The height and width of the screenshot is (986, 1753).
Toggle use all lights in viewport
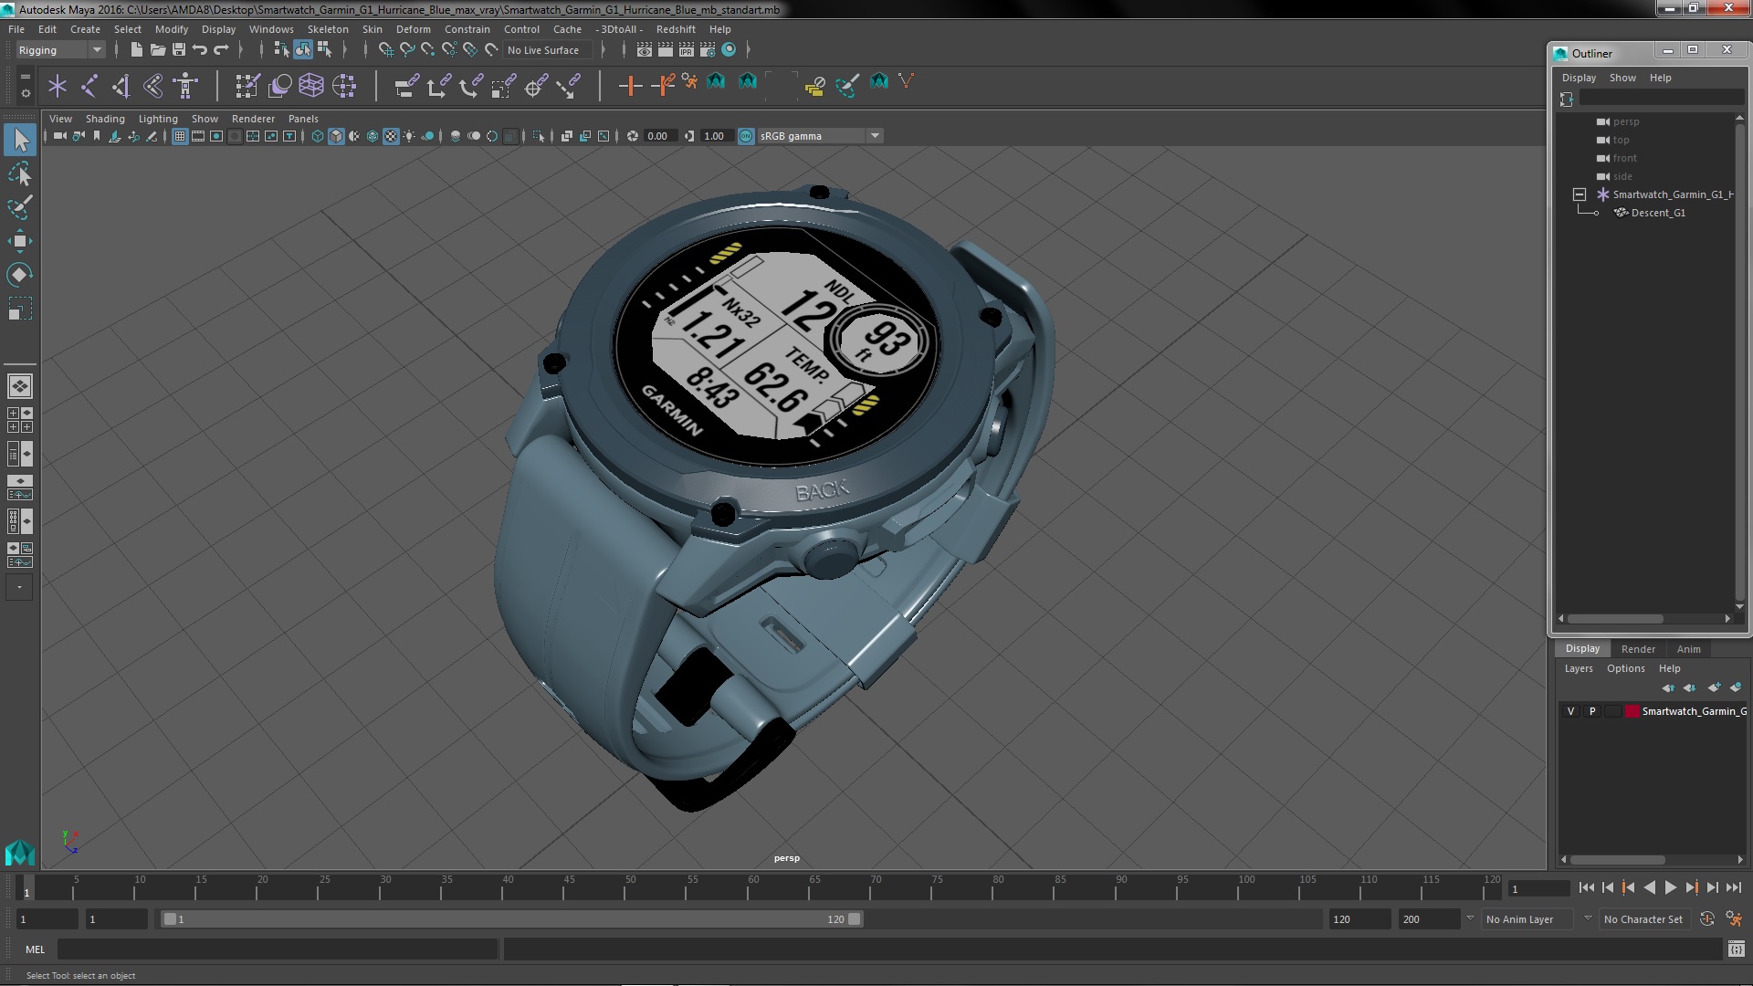(x=409, y=136)
